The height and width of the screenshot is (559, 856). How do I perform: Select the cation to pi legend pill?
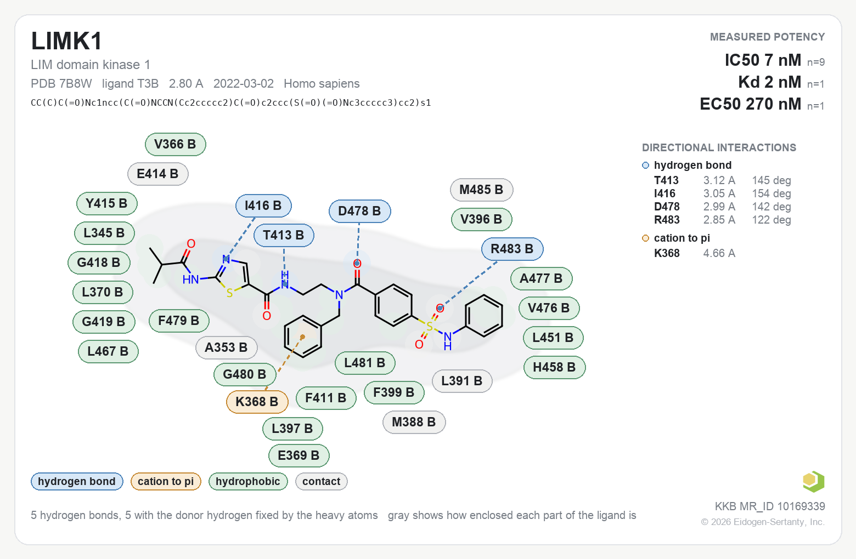pos(166,482)
